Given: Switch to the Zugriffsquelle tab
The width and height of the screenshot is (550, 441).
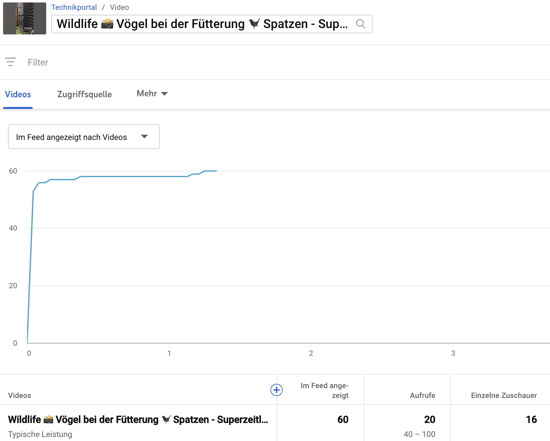Looking at the screenshot, I should (84, 94).
